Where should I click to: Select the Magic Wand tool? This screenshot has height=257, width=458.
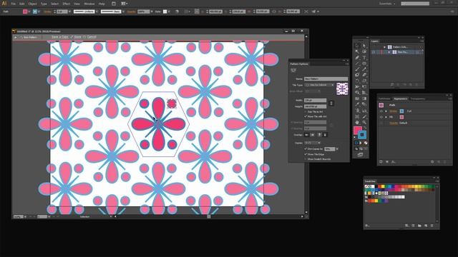coord(357,51)
